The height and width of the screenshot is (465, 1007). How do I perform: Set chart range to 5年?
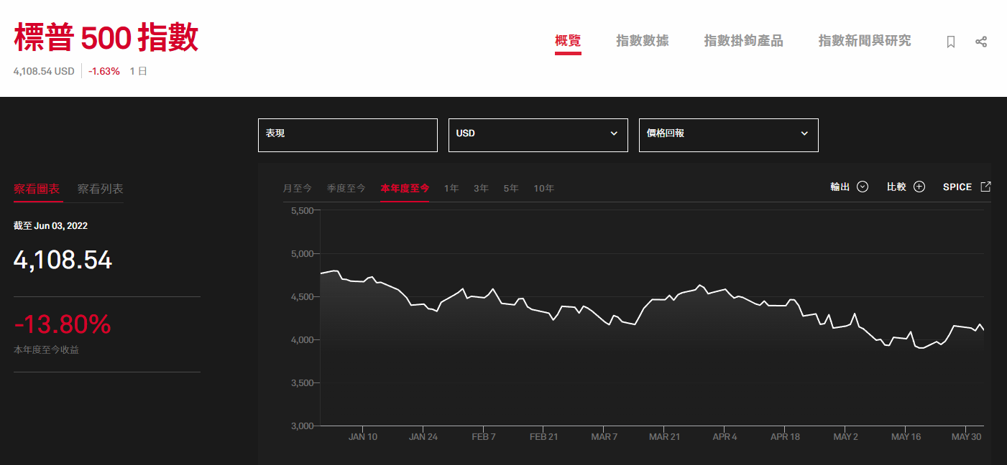pyautogui.click(x=510, y=188)
